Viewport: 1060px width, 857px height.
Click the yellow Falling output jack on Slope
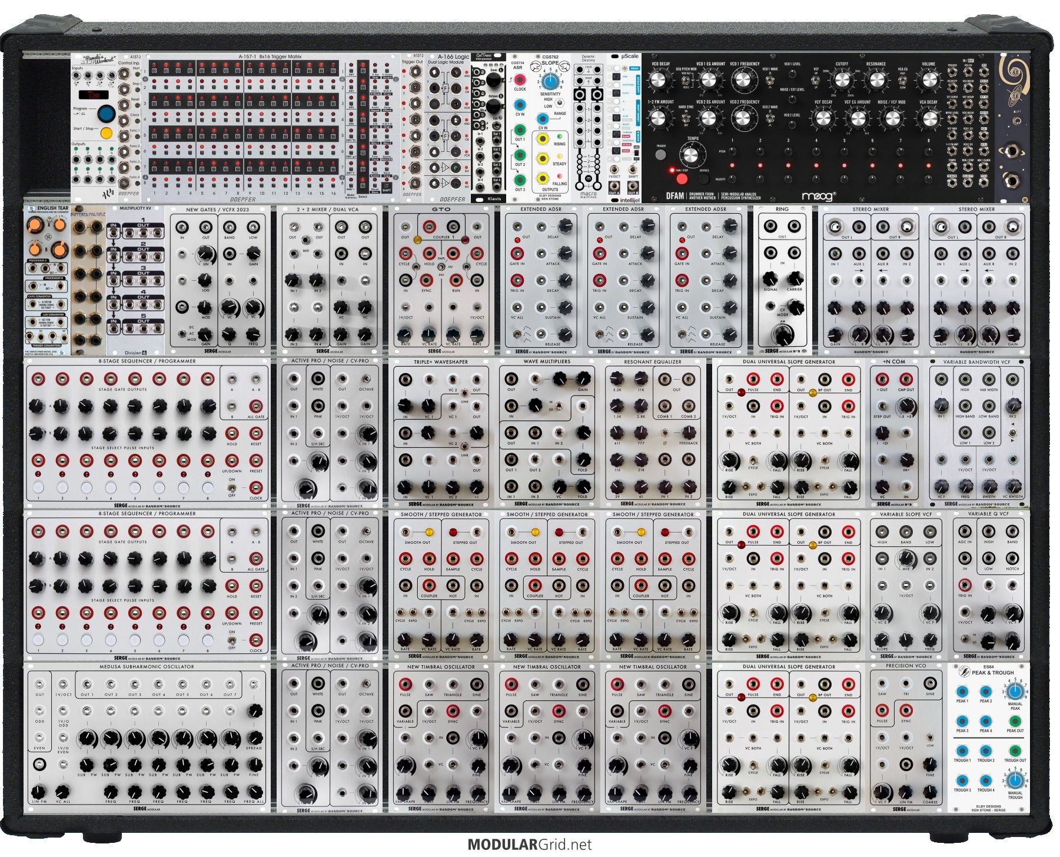pos(542,178)
